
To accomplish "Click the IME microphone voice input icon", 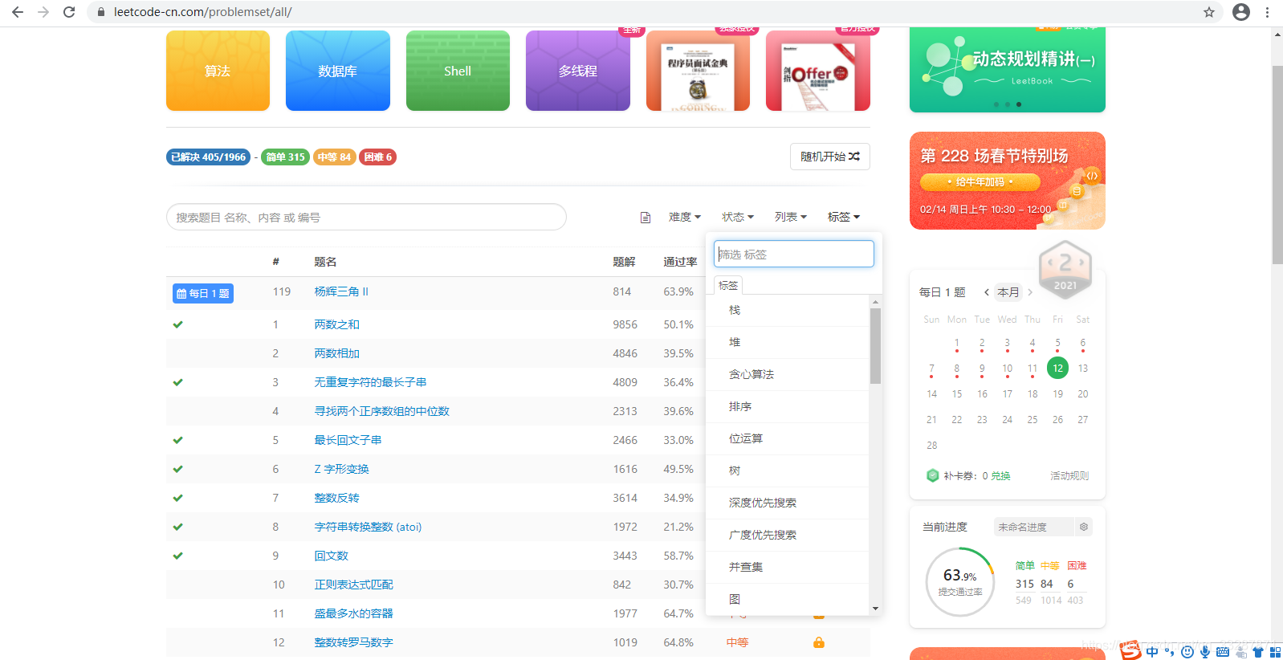I will pos(1205,652).
